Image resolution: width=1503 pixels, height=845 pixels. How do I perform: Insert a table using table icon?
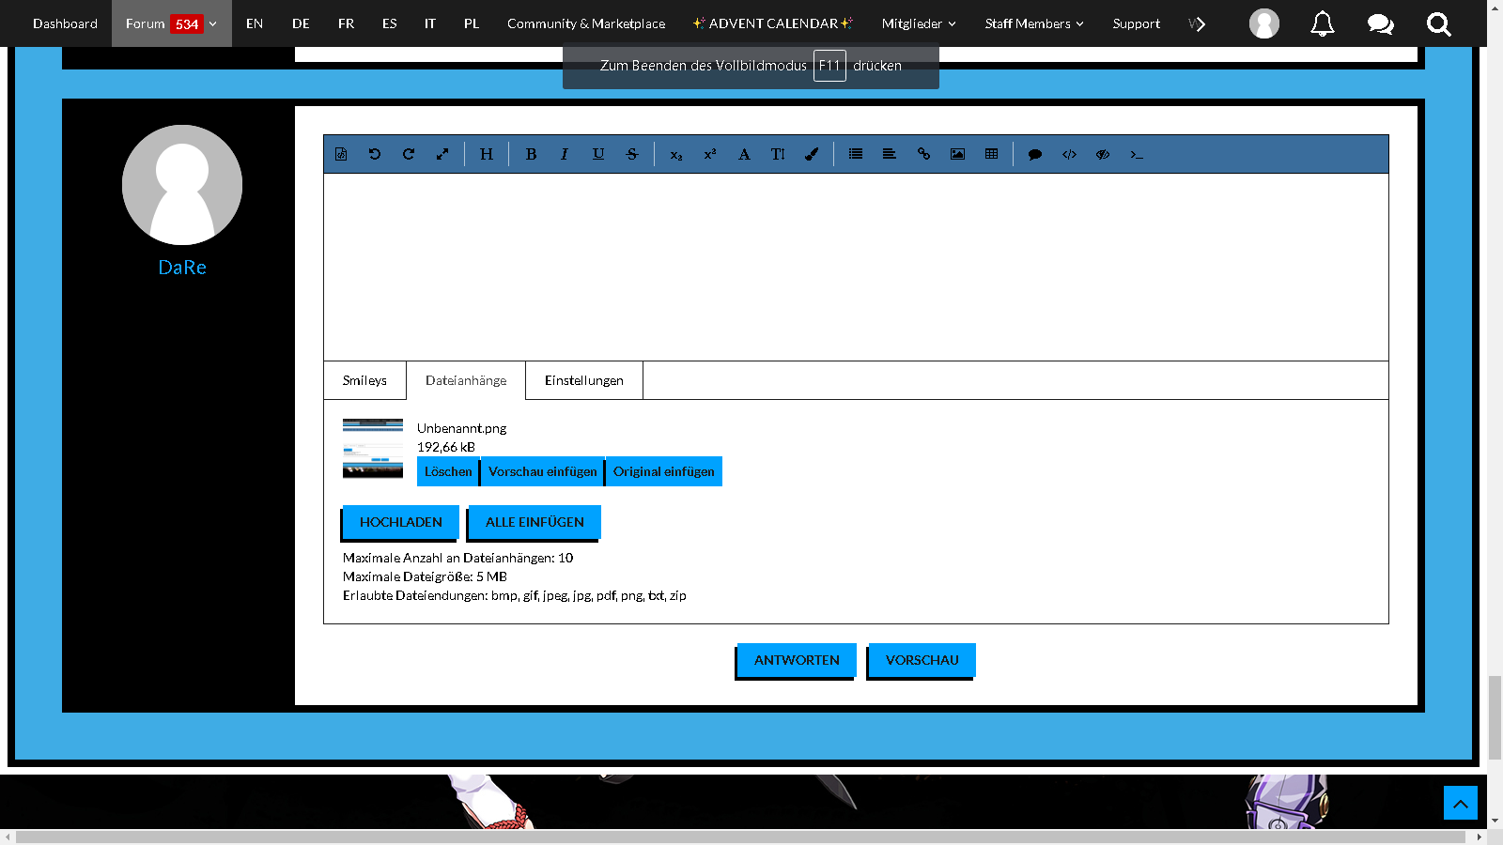pyautogui.click(x=991, y=154)
